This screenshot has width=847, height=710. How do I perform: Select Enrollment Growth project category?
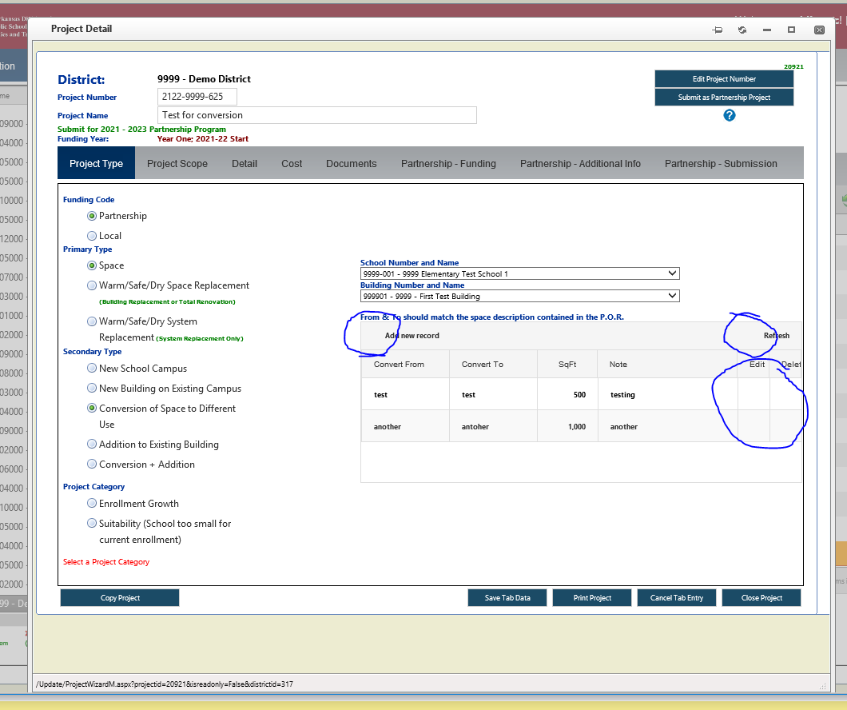pos(92,503)
